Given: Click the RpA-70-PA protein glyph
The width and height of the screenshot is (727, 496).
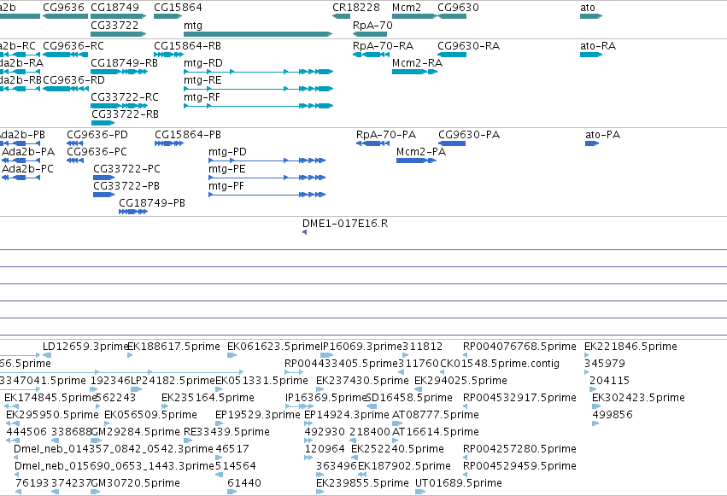Looking at the screenshot, I should (x=372, y=143).
